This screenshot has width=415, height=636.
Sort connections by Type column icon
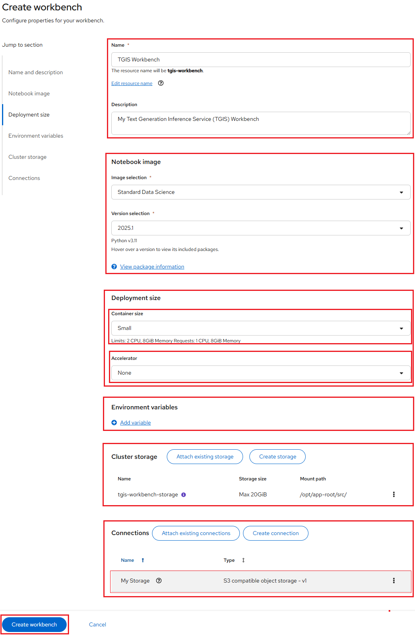point(243,561)
